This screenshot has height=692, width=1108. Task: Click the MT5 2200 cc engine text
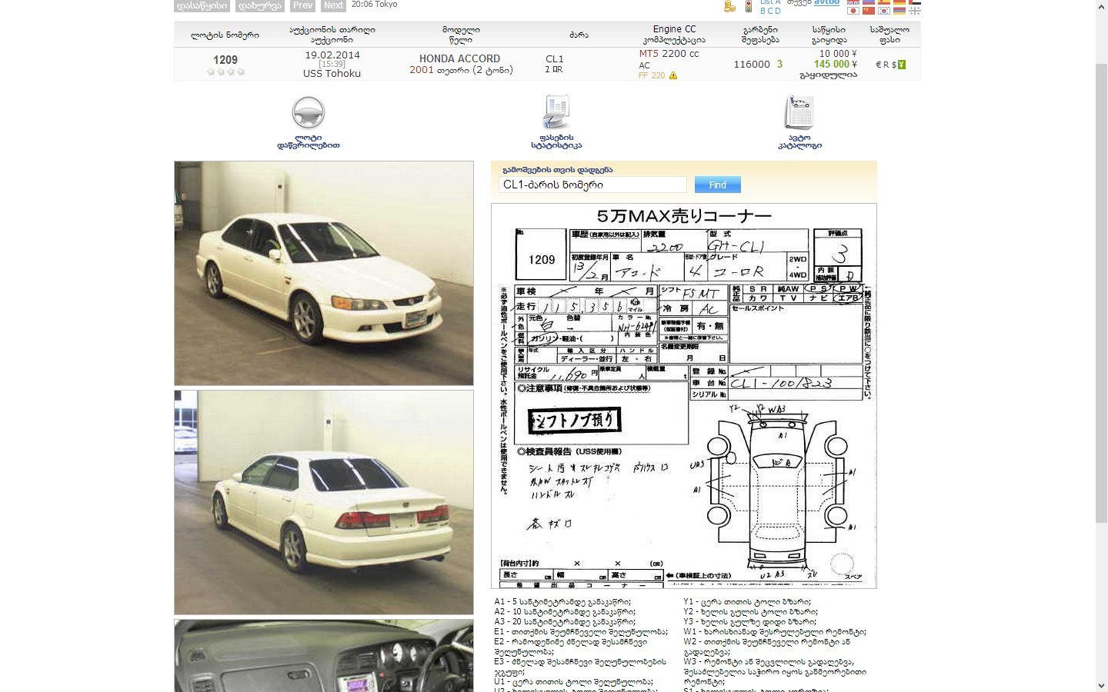[669, 54]
